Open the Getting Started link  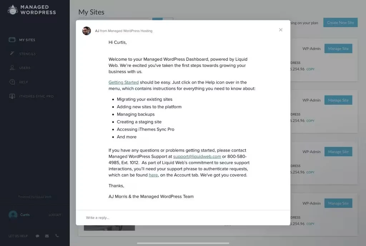(123, 82)
